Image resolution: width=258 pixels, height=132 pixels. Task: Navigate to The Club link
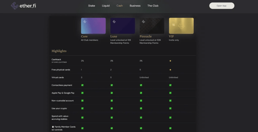coord(153,6)
